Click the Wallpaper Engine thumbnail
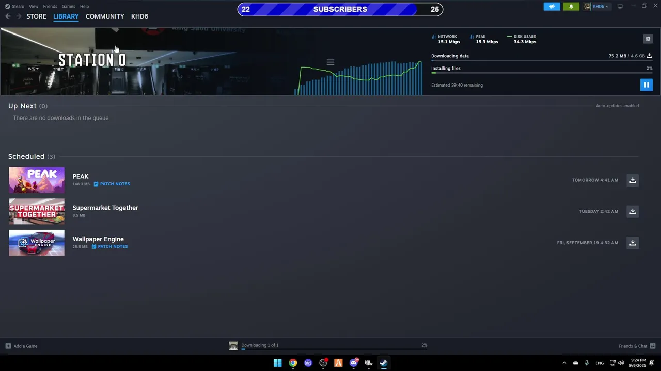Image resolution: width=661 pixels, height=371 pixels. click(37, 243)
